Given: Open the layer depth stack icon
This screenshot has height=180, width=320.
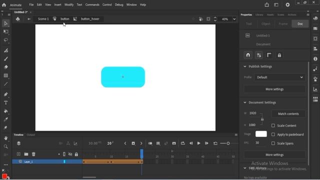Looking at the screenshot, I should (x=19, y=143).
